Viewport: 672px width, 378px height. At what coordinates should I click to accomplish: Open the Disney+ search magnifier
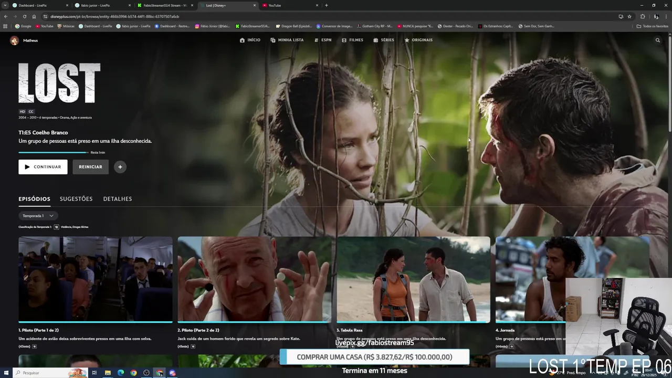pos(657,40)
